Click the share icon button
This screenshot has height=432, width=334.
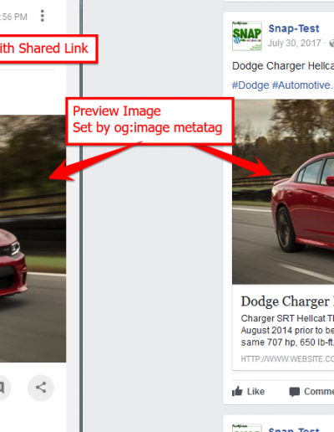coord(41,388)
